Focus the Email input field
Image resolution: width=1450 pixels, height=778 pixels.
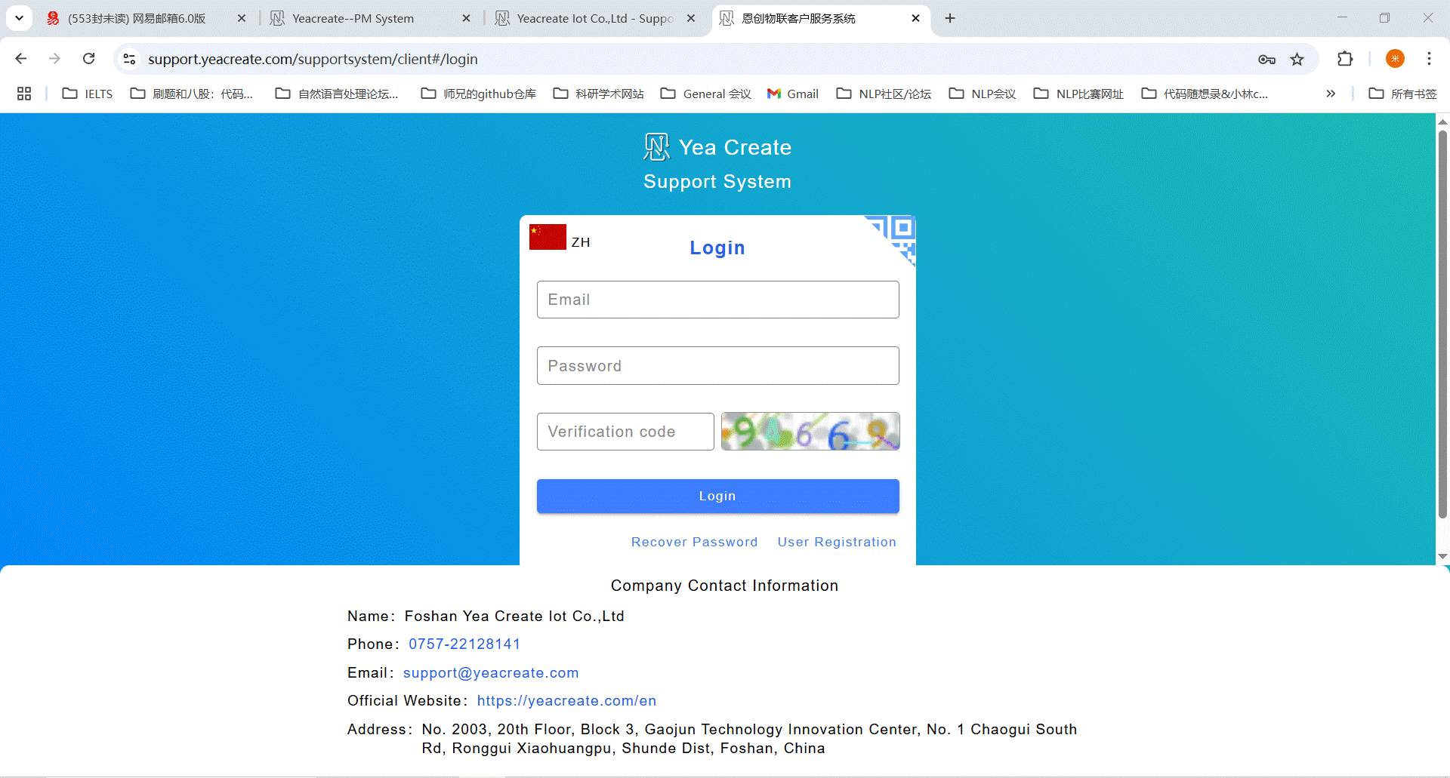pos(717,300)
